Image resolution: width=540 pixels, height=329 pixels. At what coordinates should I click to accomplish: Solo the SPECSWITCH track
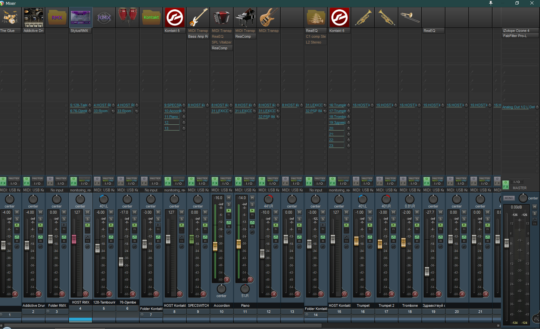click(205, 219)
